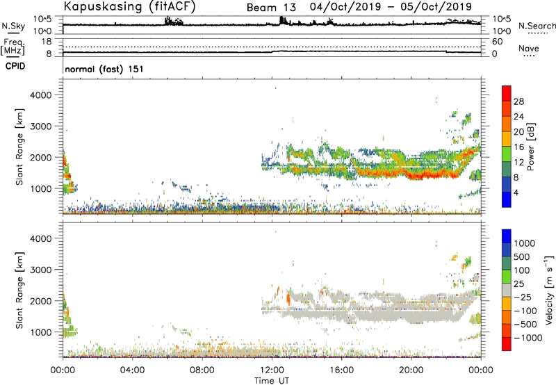The image size is (556, 385).
Task: Click the 4 value on the power scale
Action: (516, 192)
